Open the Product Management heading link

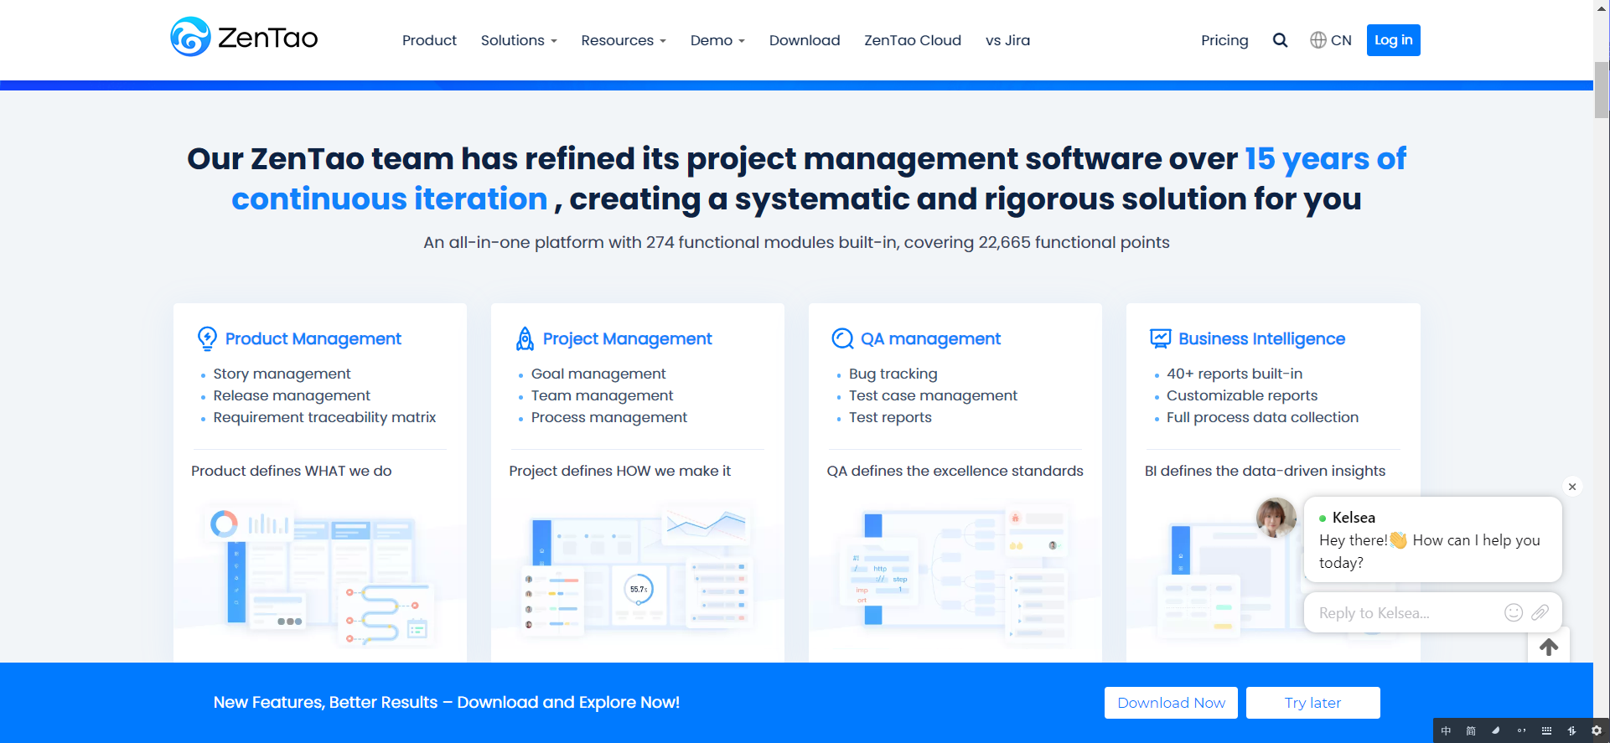(x=313, y=338)
